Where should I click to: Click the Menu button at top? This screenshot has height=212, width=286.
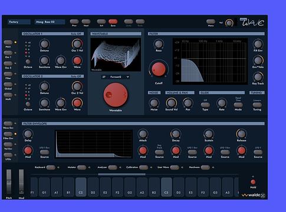(x=211, y=21)
